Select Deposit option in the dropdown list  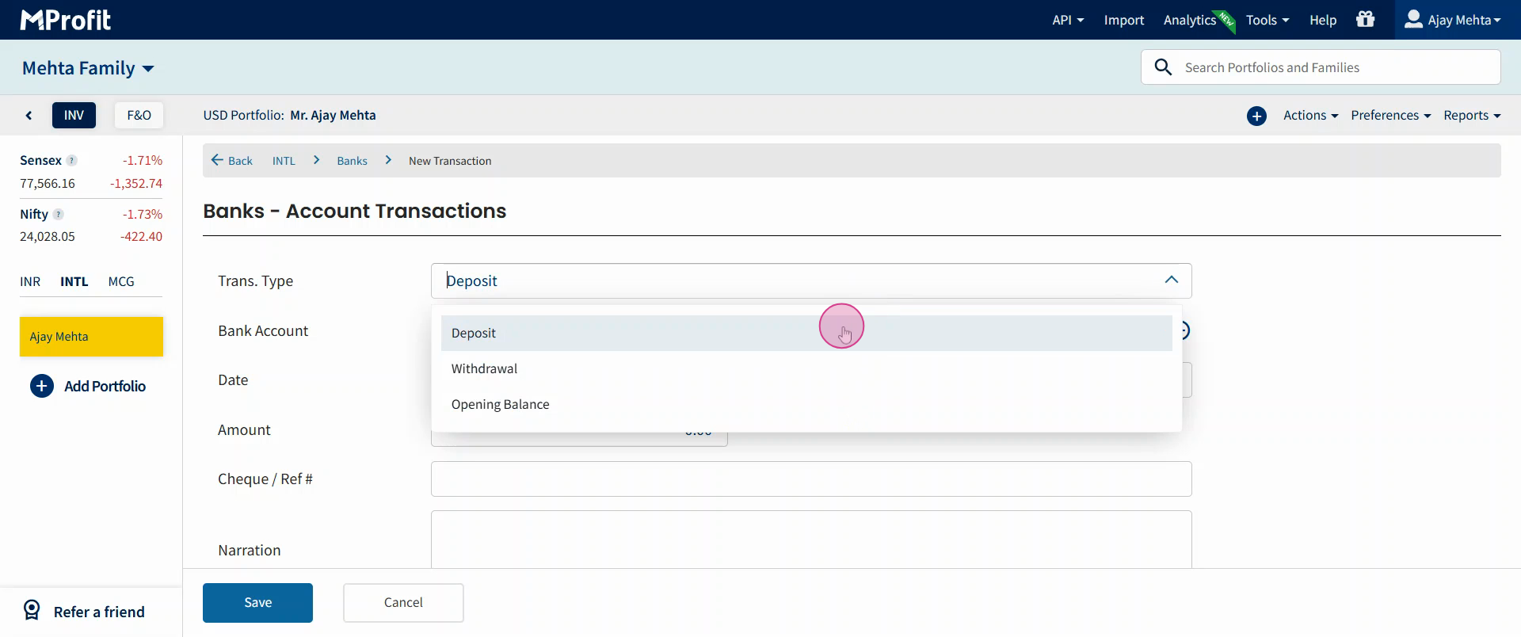[806, 333]
